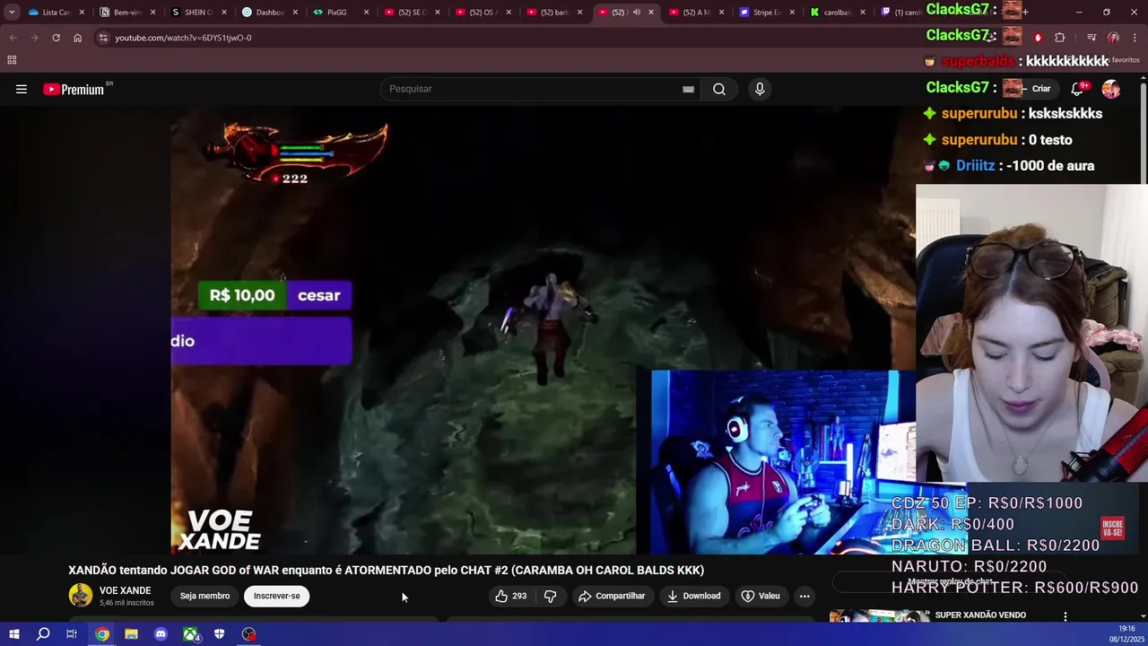
Task: Mute the playing YouTube tab audio icon
Action: [636, 13]
